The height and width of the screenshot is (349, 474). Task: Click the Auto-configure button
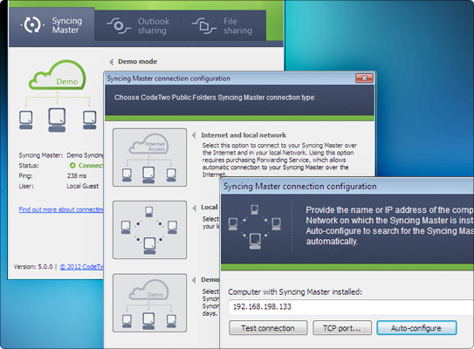[x=416, y=328]
